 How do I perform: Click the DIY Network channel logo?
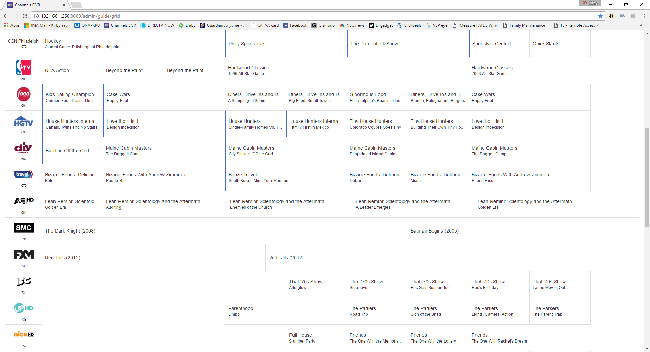tap(24, 148)
